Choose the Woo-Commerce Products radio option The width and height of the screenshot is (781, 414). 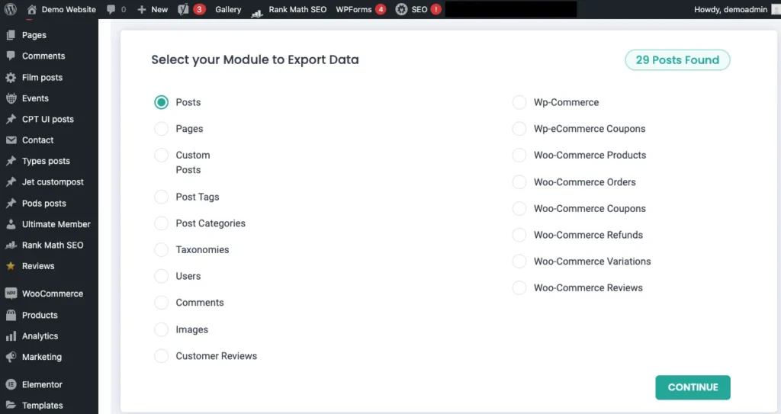coord(519,156)
